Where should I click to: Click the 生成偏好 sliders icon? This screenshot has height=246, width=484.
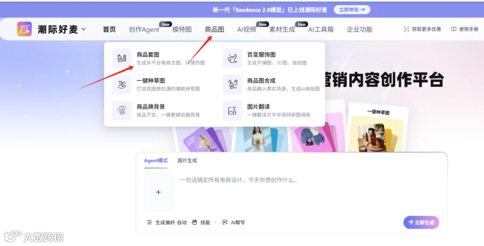[150, 222]
